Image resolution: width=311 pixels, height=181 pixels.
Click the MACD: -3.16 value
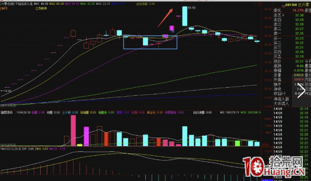(57, 149)
